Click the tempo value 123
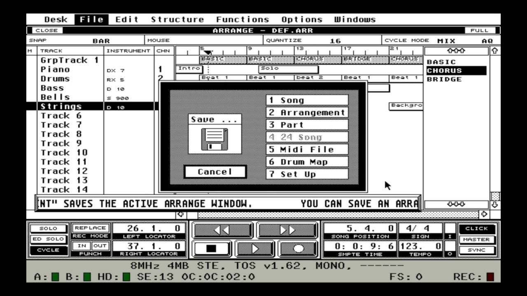 pos(420,246)
